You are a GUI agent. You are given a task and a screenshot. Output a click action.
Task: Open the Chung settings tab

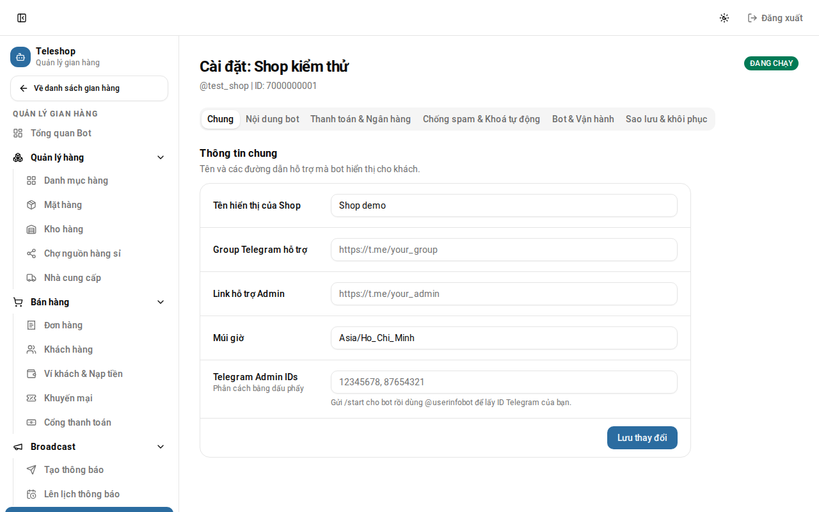click(221, 119)
